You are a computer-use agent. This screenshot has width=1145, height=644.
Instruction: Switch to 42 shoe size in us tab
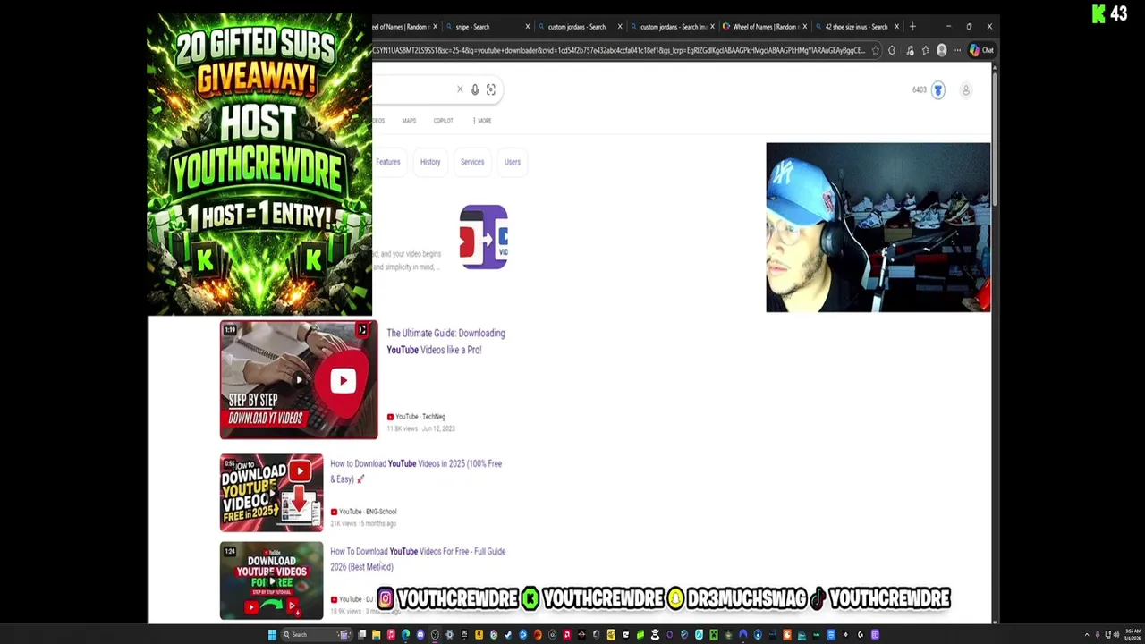point(859,27)
